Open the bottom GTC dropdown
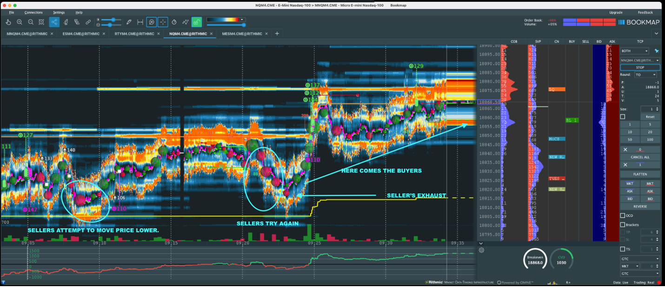665x288 pixels. pos(640,274)
